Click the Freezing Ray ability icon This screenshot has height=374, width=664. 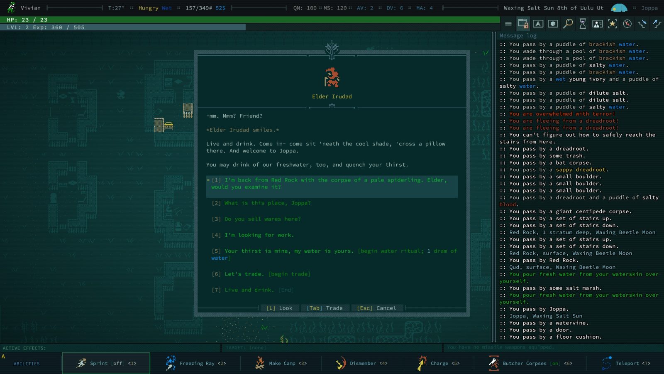click(171, 363)
